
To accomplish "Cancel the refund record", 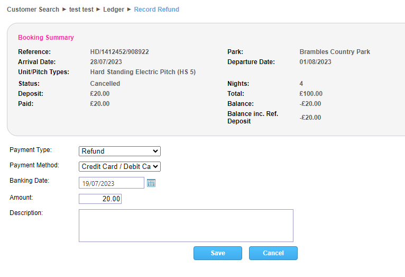I will [x=273, y=253].
